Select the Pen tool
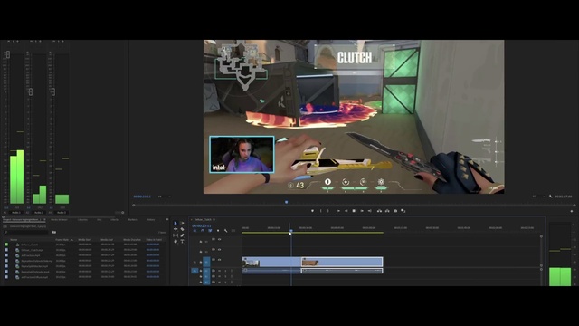This screenshot has width=579, height=326. pyautogui.click(x=182, y=235)
